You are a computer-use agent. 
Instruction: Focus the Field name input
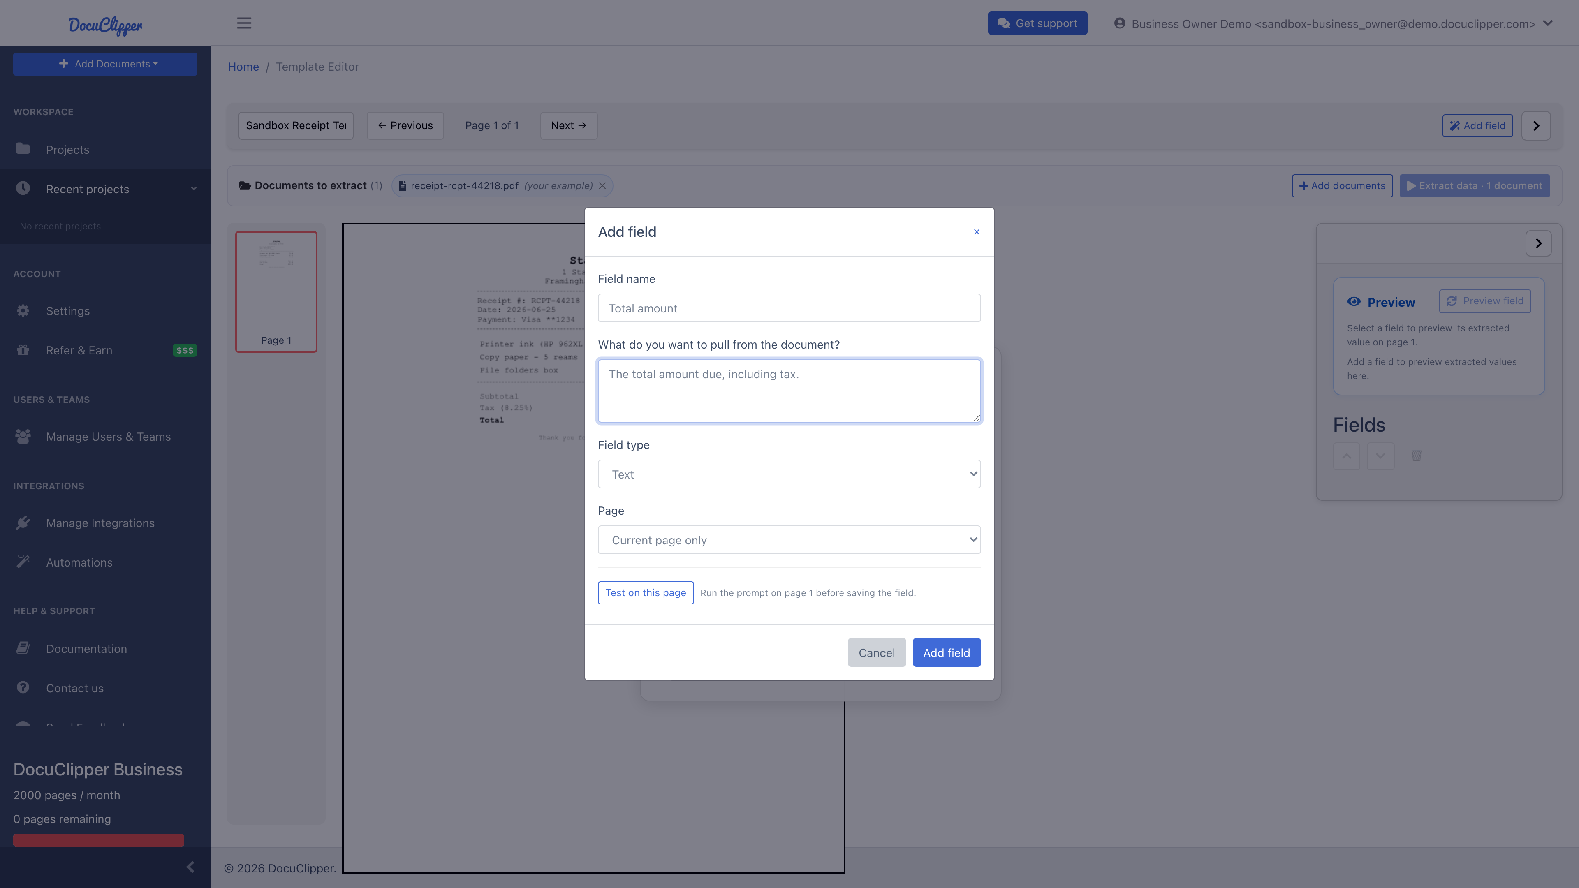(789, 308)
